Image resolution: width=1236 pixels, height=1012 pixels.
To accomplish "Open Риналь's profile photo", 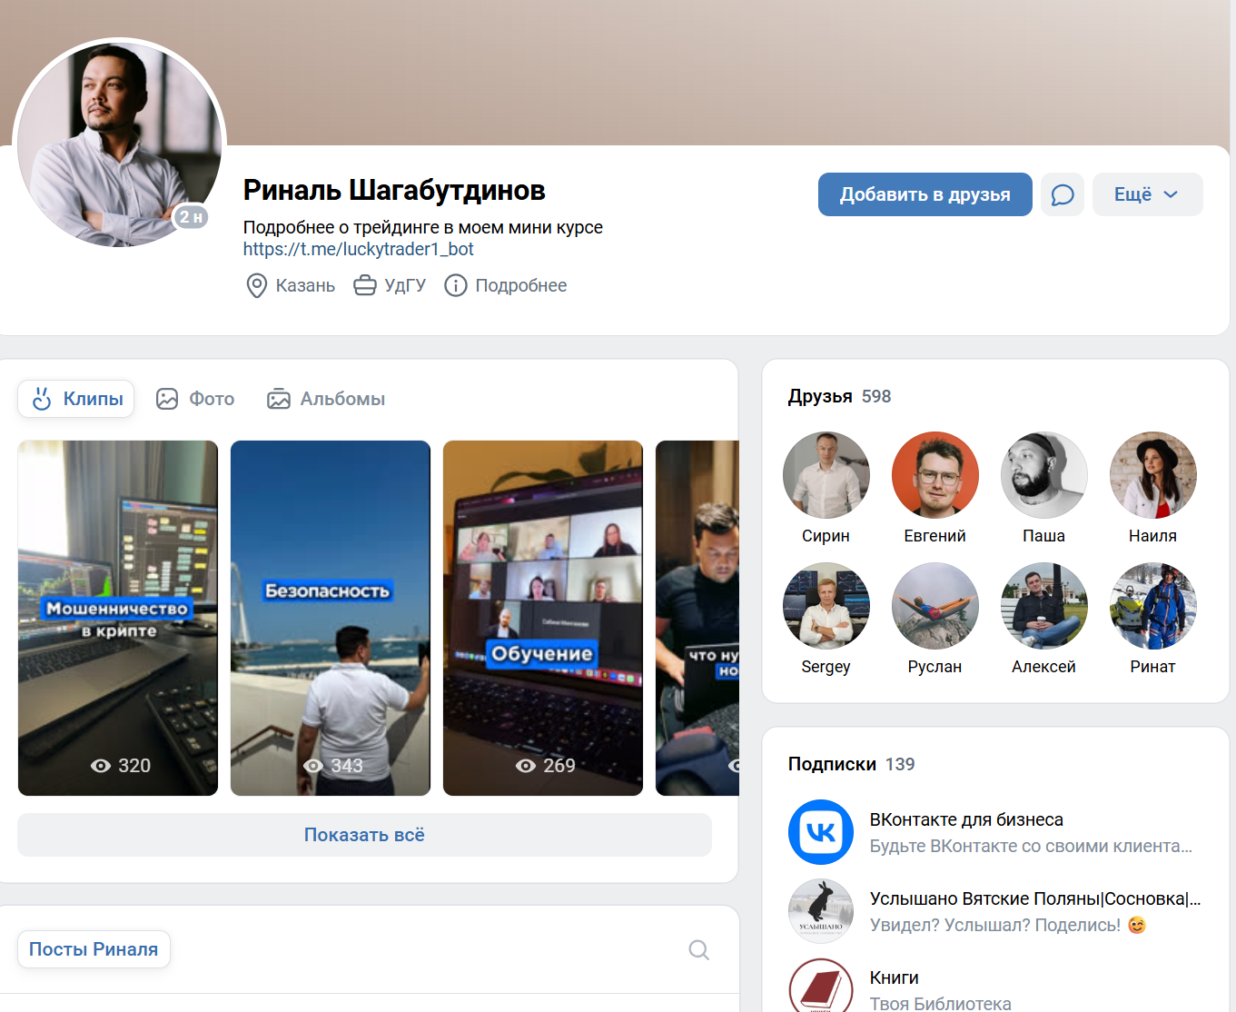I will pos(120,144).
